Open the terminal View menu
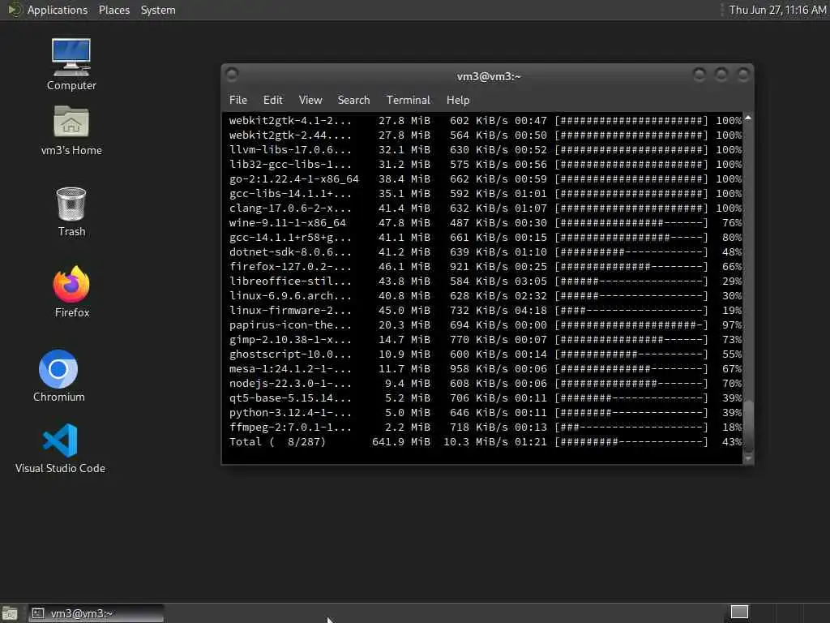 [310, 100]
